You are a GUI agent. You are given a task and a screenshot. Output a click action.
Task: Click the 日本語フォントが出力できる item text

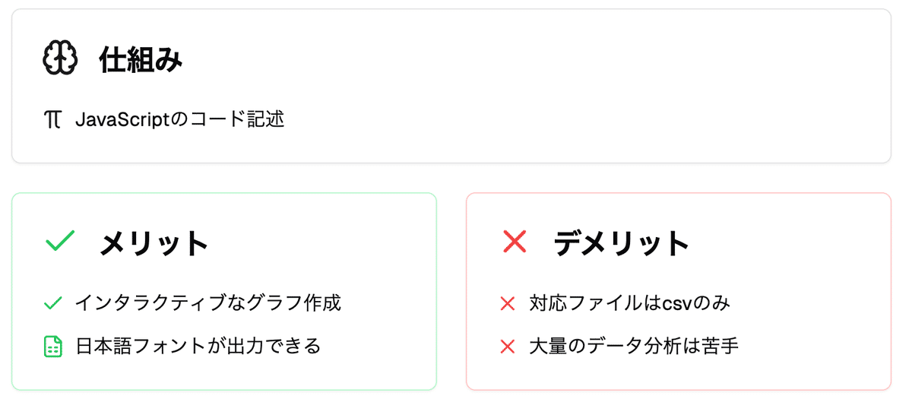click(198, 347)
